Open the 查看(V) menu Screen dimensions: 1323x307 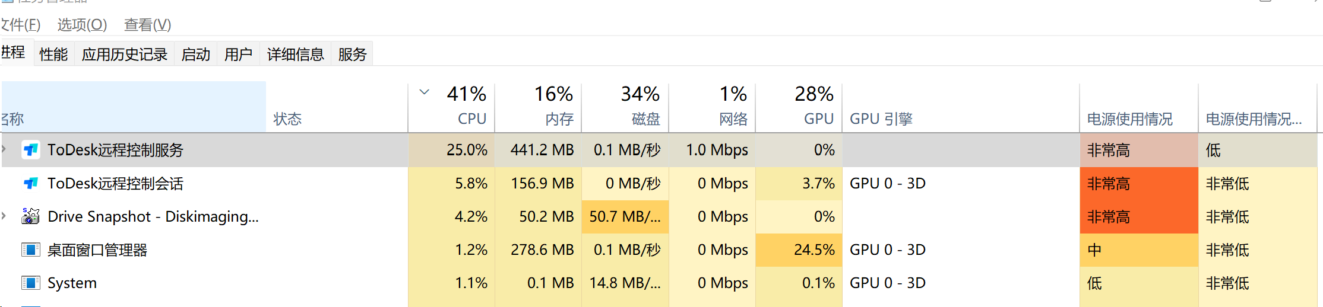pos(147,25)
